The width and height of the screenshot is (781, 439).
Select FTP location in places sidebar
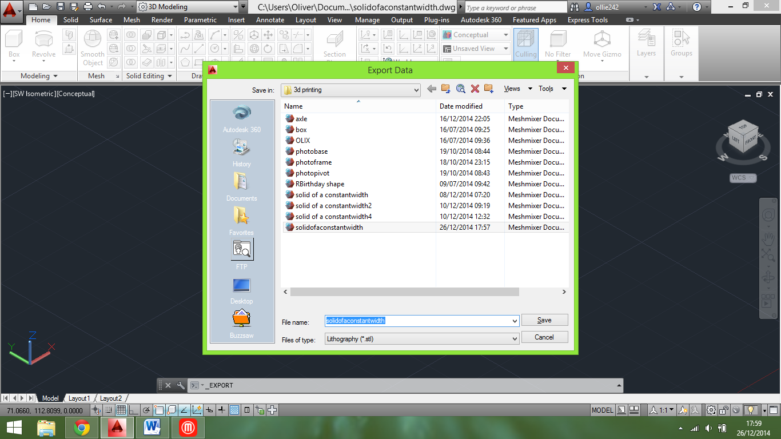(242, 255)
